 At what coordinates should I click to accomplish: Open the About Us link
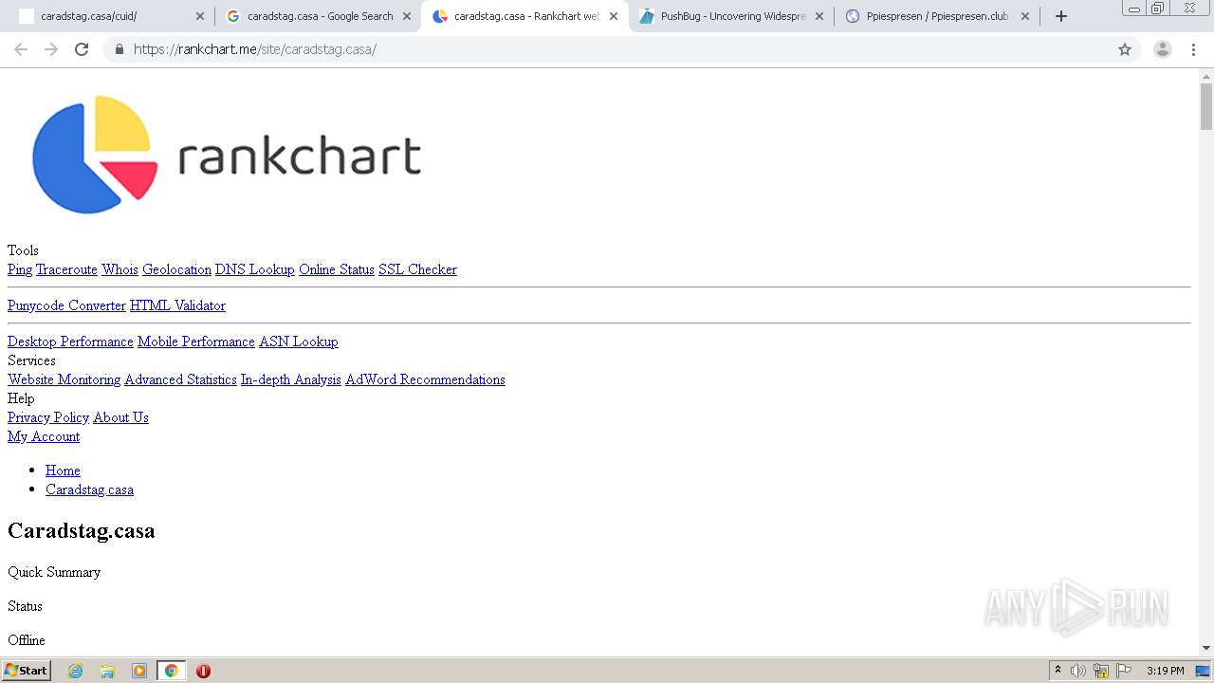coord(120,417)
